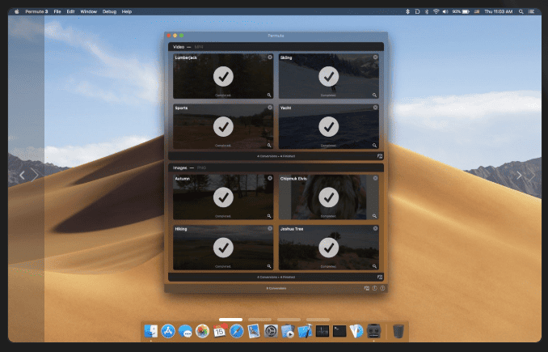The height and width of the screenshot is (352, 548).
Task: Open System Preferences from the Dock
Action: pos(271,331)
